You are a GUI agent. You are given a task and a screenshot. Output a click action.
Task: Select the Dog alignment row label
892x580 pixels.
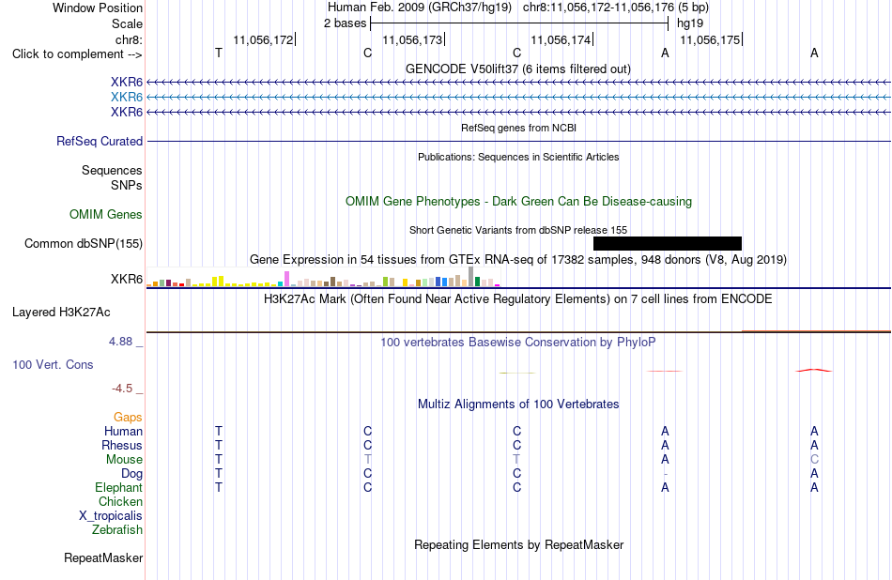[x=132, y=474]
